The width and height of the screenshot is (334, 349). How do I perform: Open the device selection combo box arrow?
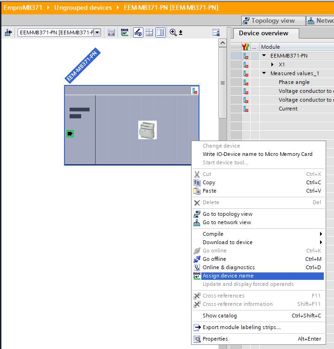(97, 32)
